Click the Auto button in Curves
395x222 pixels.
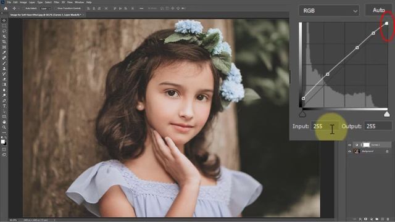point(378,10)
